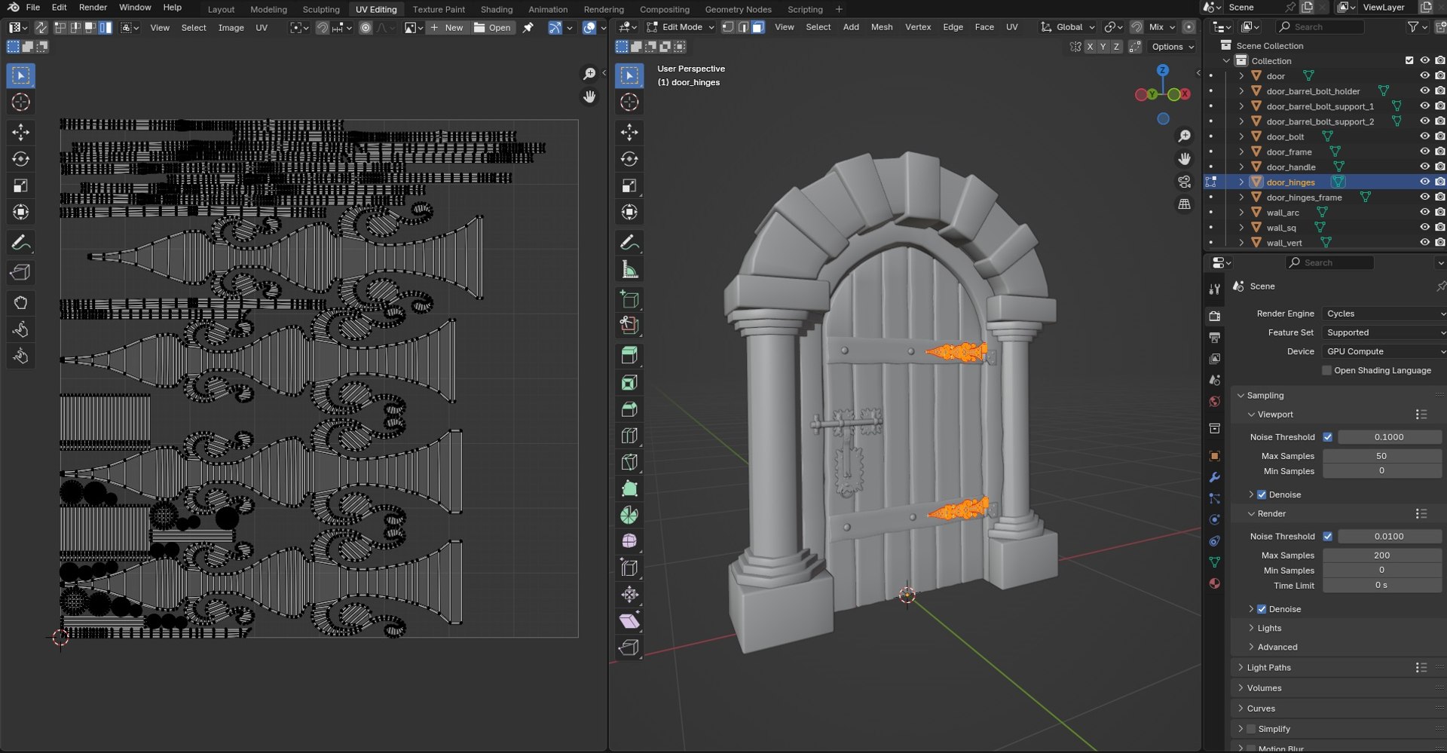Select the Move tool in 3D viewport toolbar
The width and height of the screenshot is (1447, 753).
point(629,132)
